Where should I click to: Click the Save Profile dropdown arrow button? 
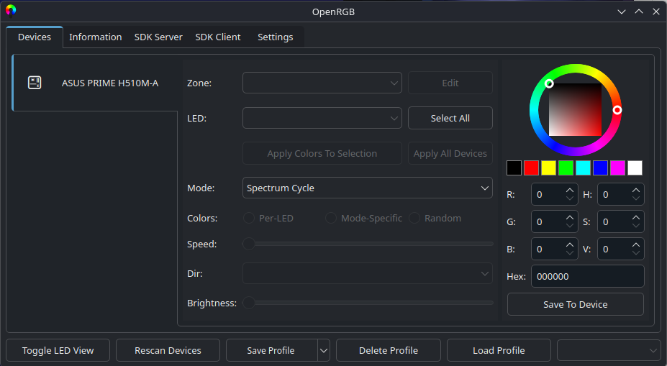323,350
